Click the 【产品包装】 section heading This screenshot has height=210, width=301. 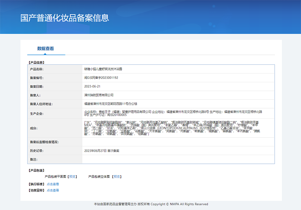(x=36, y=170)
